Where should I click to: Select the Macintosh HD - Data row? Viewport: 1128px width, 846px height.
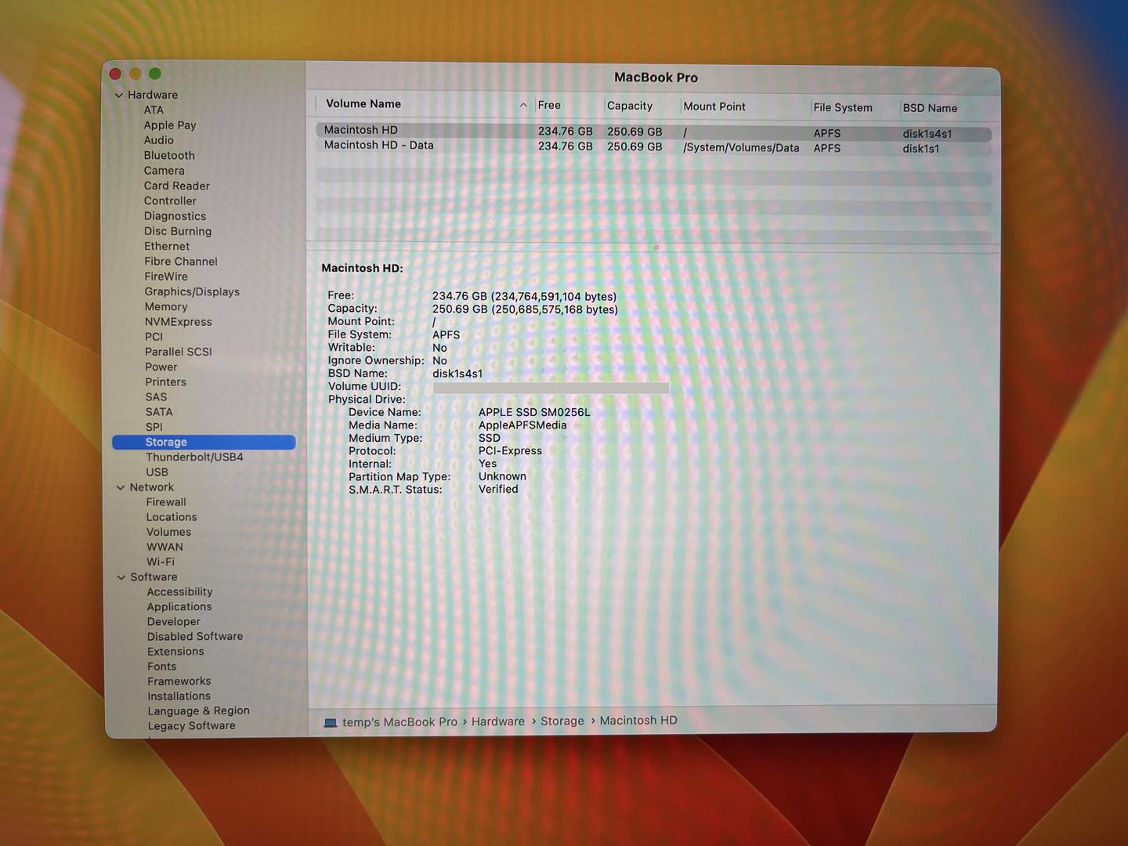point(378,146)
